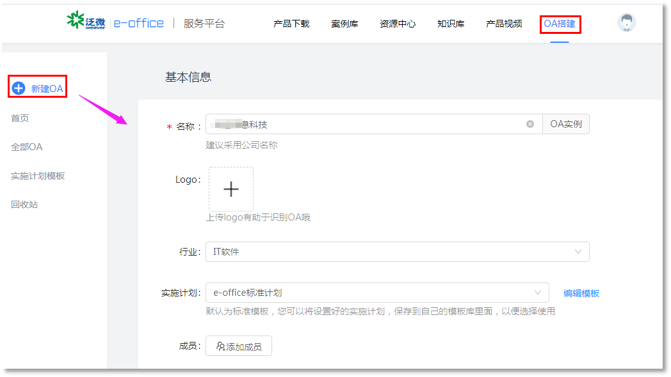Navigate to 首页 in the sidebar

[x=20, y=118]
